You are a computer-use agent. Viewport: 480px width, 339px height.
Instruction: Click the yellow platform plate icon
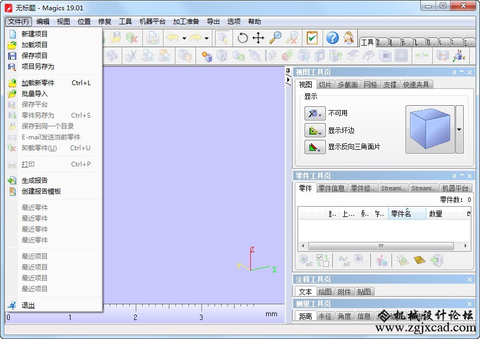click(x=419, y=260)
